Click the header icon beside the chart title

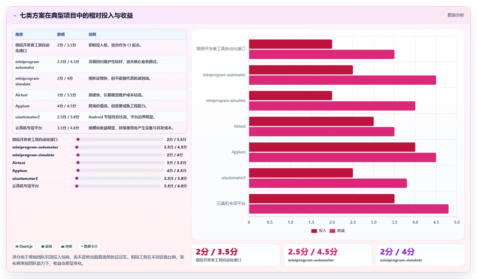click(x=15, y=16)
